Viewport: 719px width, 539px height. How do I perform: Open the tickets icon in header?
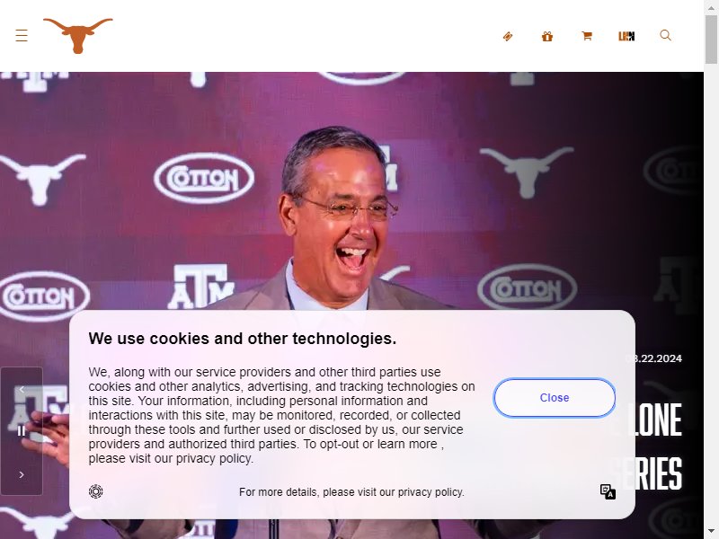[508, 36]
